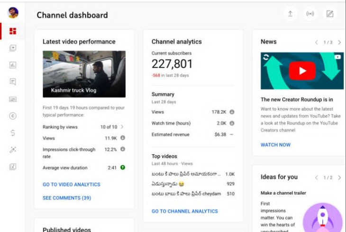Click The new Creator Roundup is in headline

(297, 100)
